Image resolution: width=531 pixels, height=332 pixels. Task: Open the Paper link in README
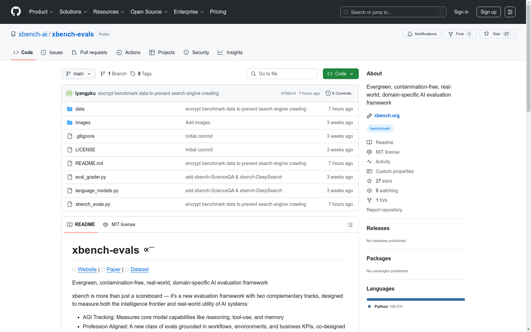pos(114,270)
